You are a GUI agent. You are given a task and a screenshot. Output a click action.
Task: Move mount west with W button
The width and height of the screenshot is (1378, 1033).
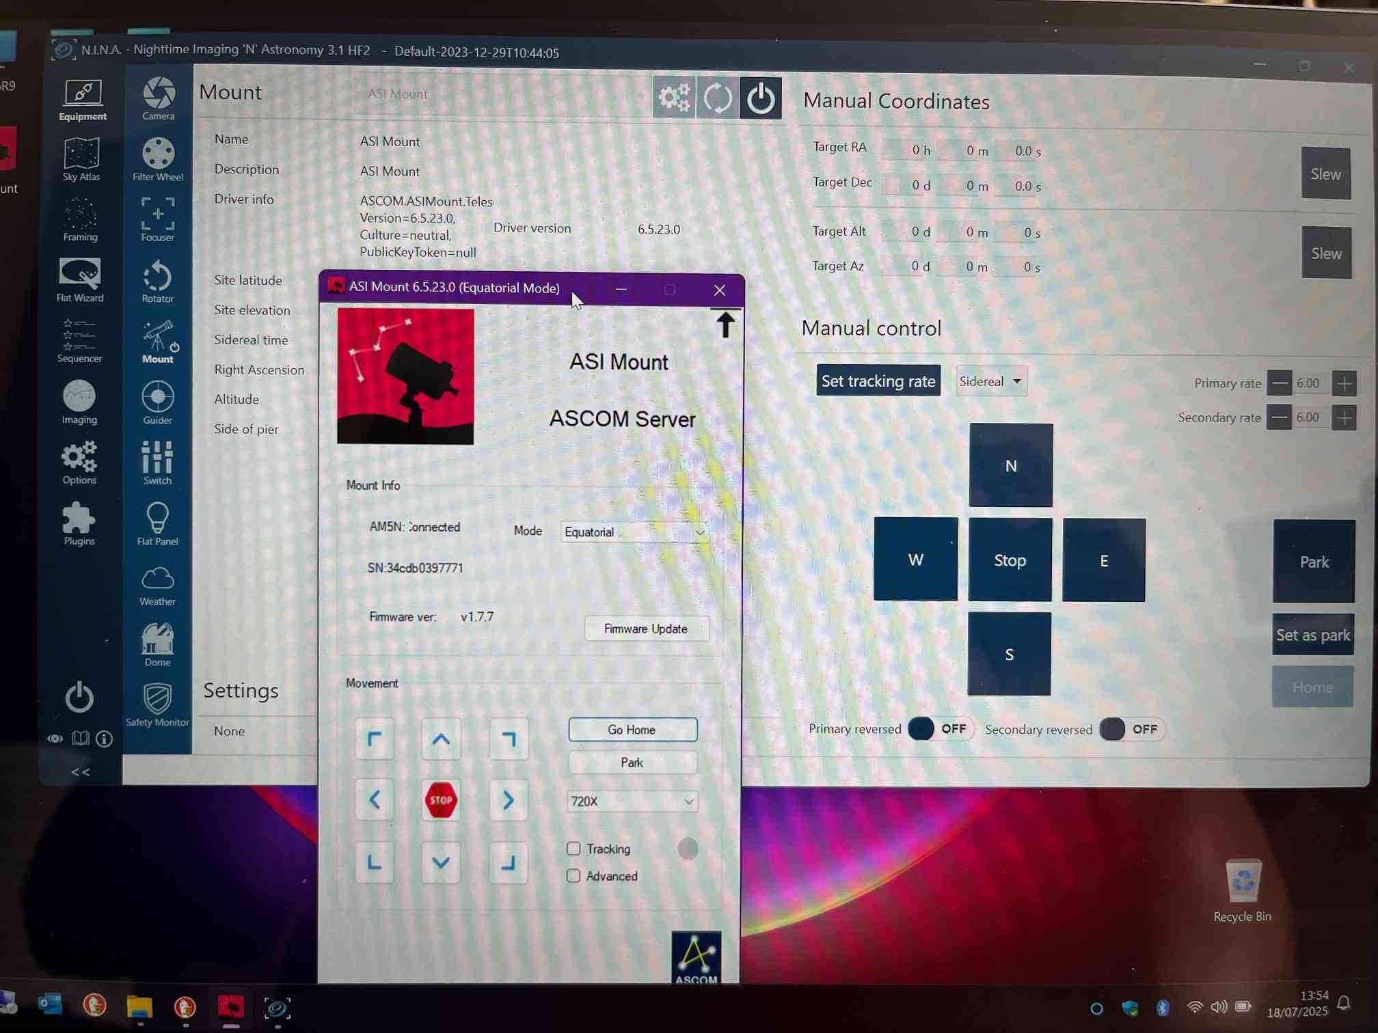tap(916, 560)
